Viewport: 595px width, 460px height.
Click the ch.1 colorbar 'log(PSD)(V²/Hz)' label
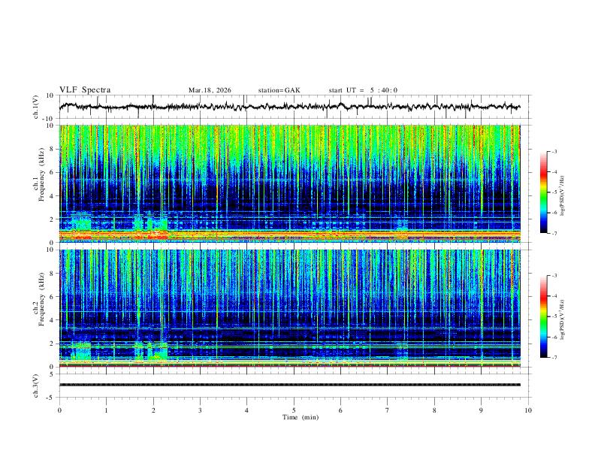(562, 196)
